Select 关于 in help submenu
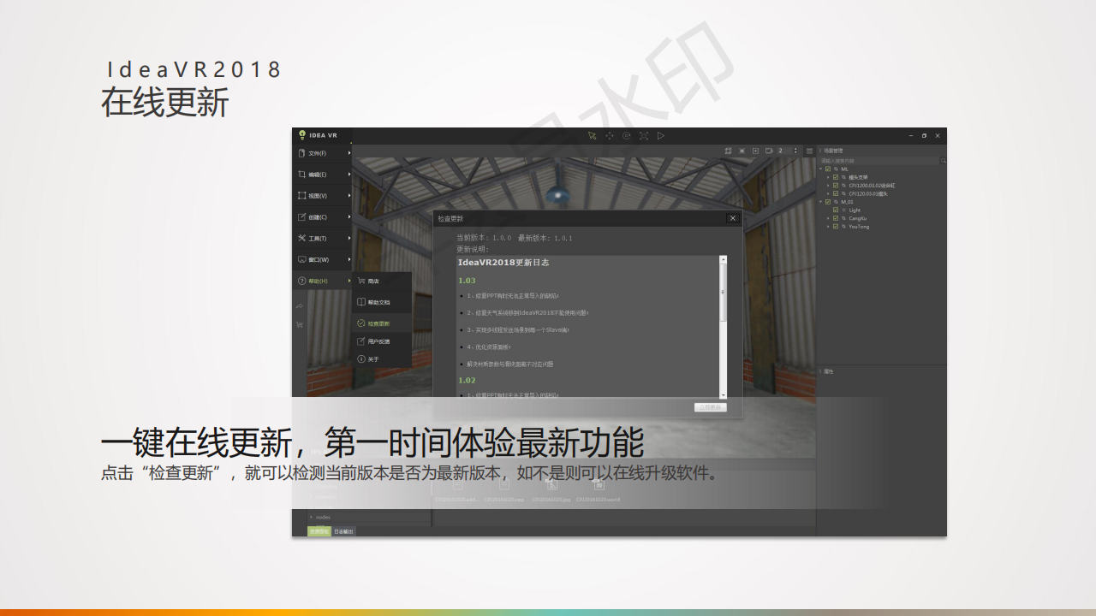The height and width of the screenshot is (616, 1096). [x=382, y=359]
